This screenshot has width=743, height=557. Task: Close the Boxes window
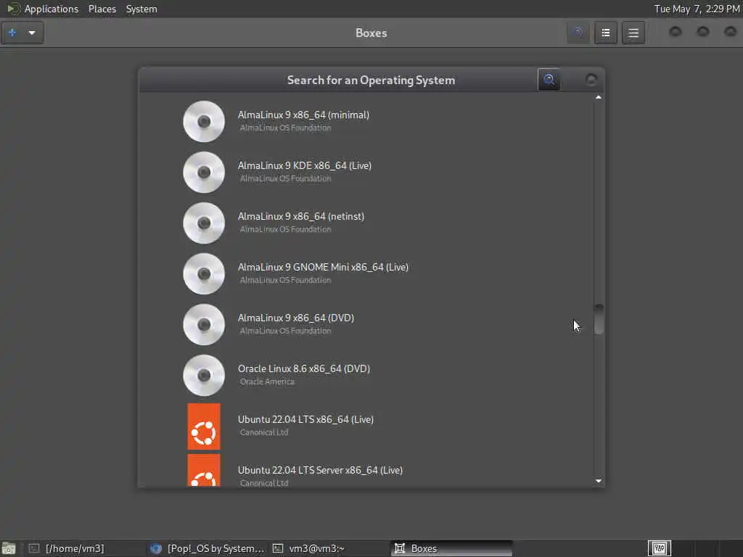(x=730, y=32)
